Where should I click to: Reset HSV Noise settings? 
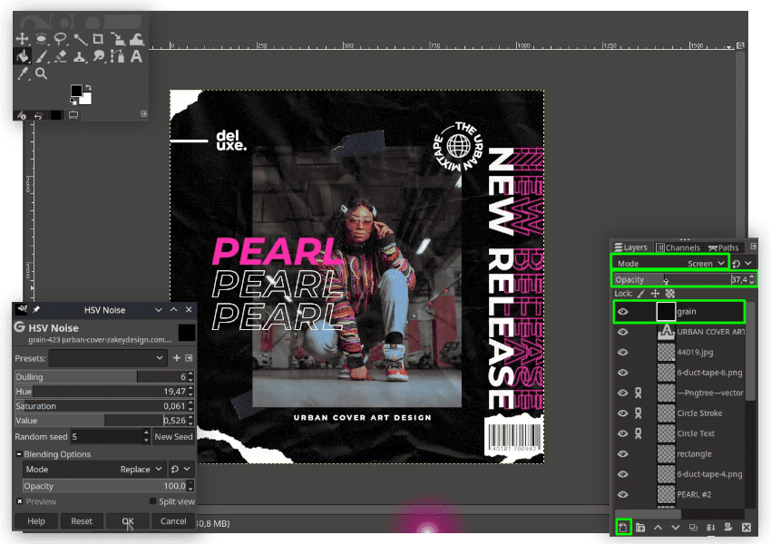pos(82,521)
